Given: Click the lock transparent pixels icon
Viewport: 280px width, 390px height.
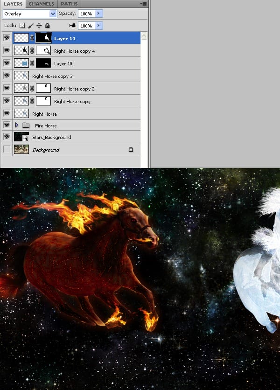Looking at the screenshot, I should [22, 26].
